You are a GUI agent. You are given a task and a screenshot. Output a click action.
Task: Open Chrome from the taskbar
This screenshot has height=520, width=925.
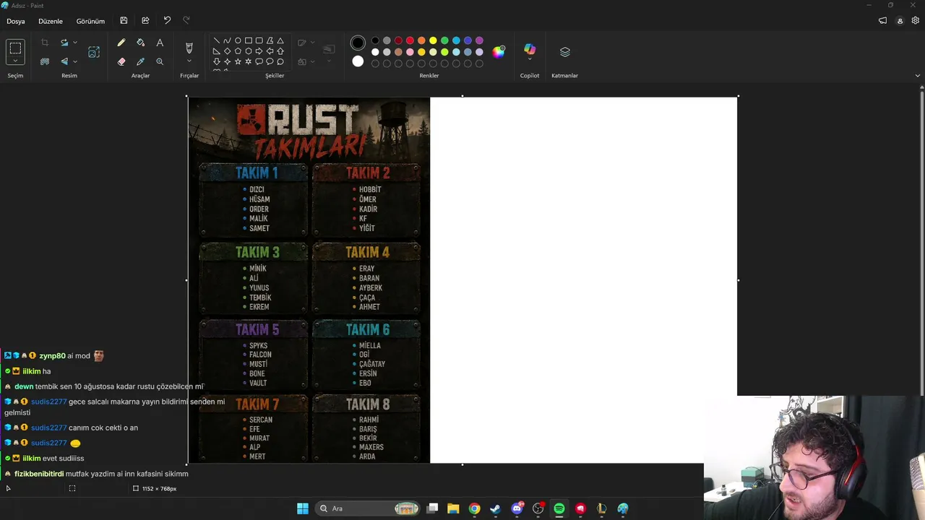click(474, 508)
